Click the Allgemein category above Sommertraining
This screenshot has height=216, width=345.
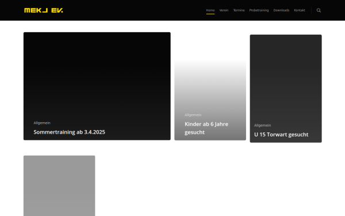pos(42,123)
